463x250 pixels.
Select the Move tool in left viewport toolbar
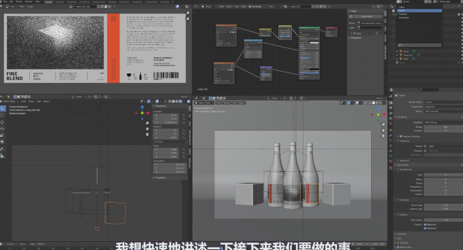pyautogui.click(x=2, y=122)
